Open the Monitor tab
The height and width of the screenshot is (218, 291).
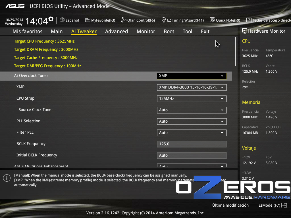pos(146,31)
